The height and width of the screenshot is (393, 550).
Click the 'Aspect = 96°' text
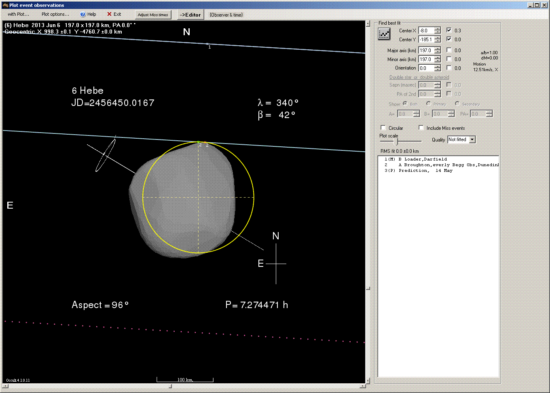point(100,305)
